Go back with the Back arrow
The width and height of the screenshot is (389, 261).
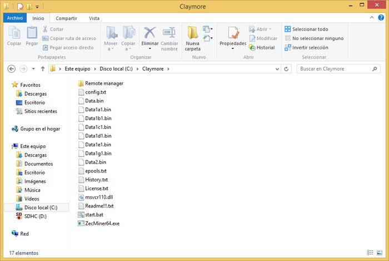point(12,69)
